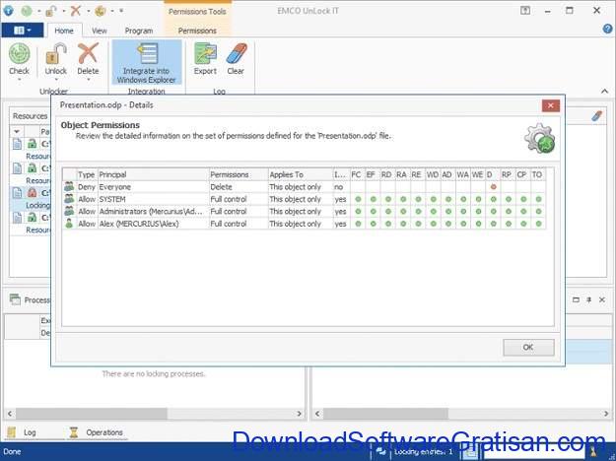
Task: Click eraser icon at resources panel right
Action: tap(596, 116)
